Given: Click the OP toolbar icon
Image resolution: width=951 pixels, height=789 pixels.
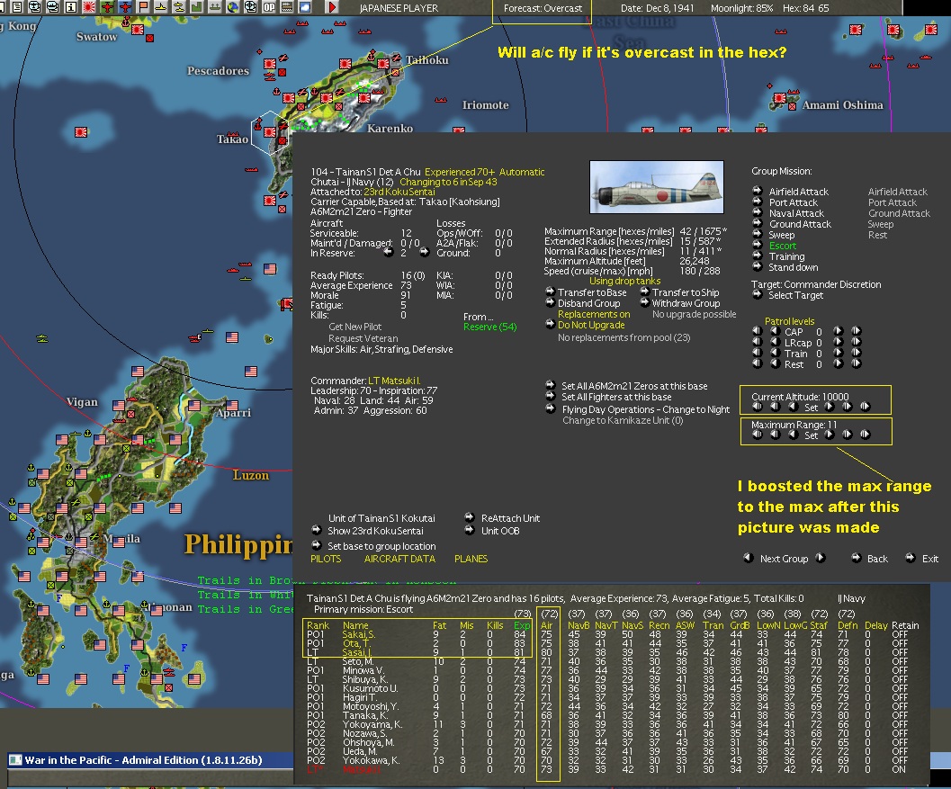Looking at the screenshot, I should pos(269,7).
